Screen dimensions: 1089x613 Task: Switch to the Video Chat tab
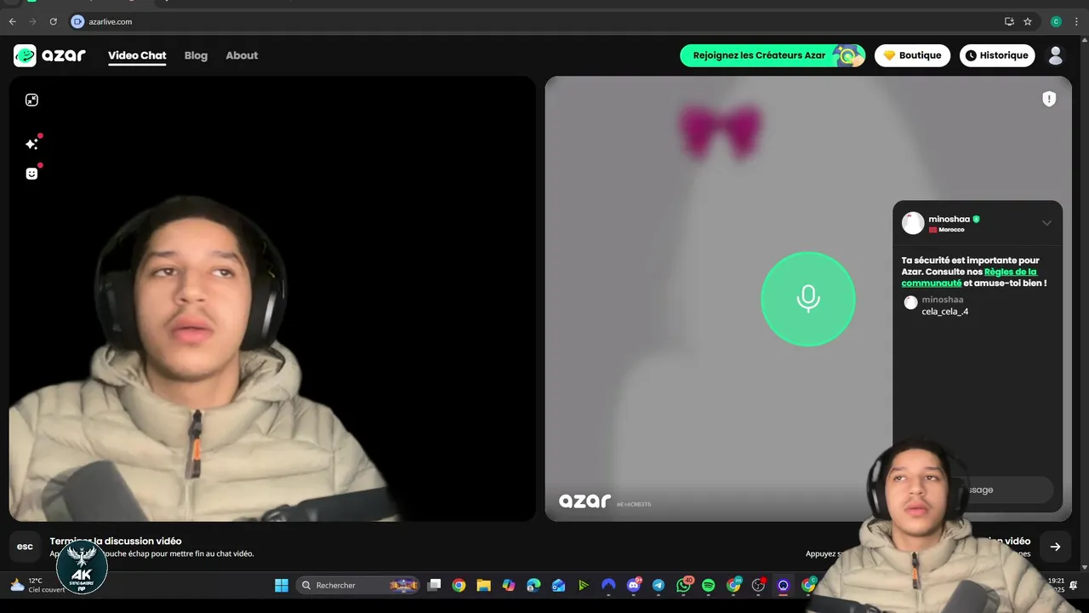[x=137, y=56]
